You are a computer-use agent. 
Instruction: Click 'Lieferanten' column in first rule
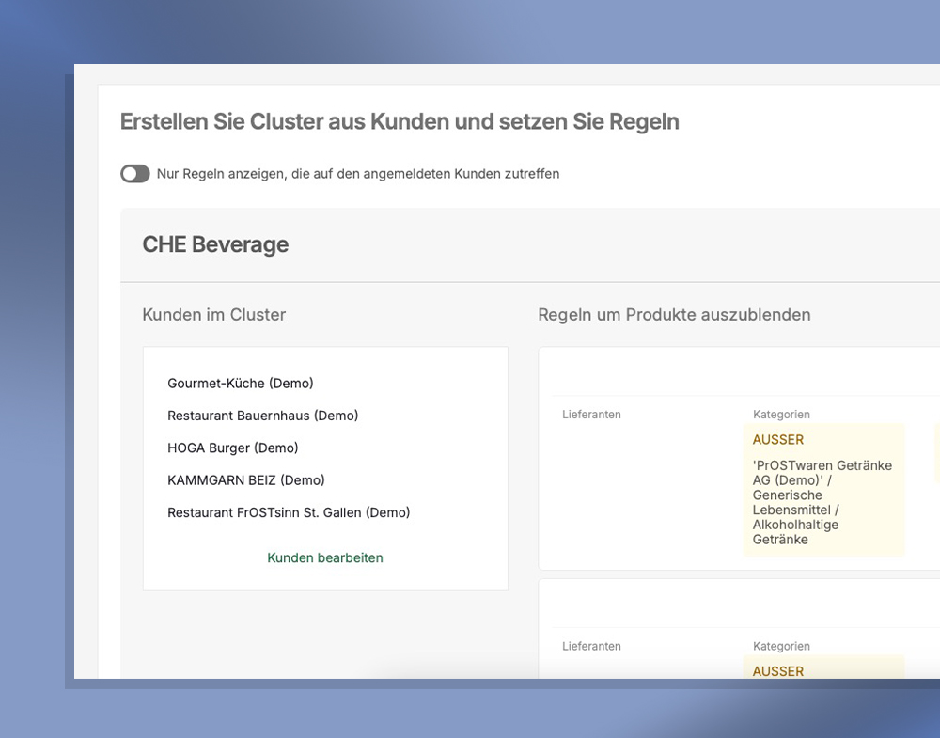591,415
